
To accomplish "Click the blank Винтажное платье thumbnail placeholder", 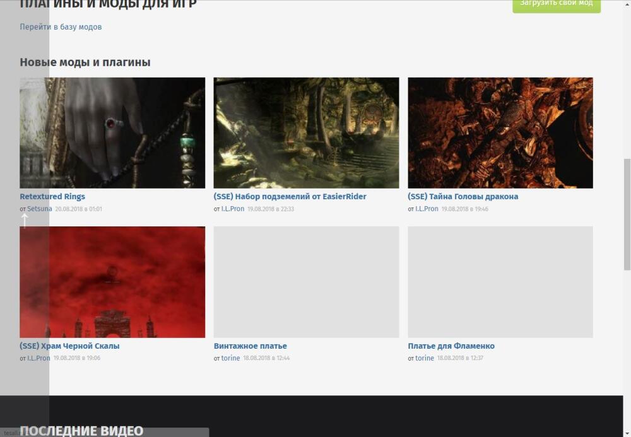I will (x=306, y=282).
